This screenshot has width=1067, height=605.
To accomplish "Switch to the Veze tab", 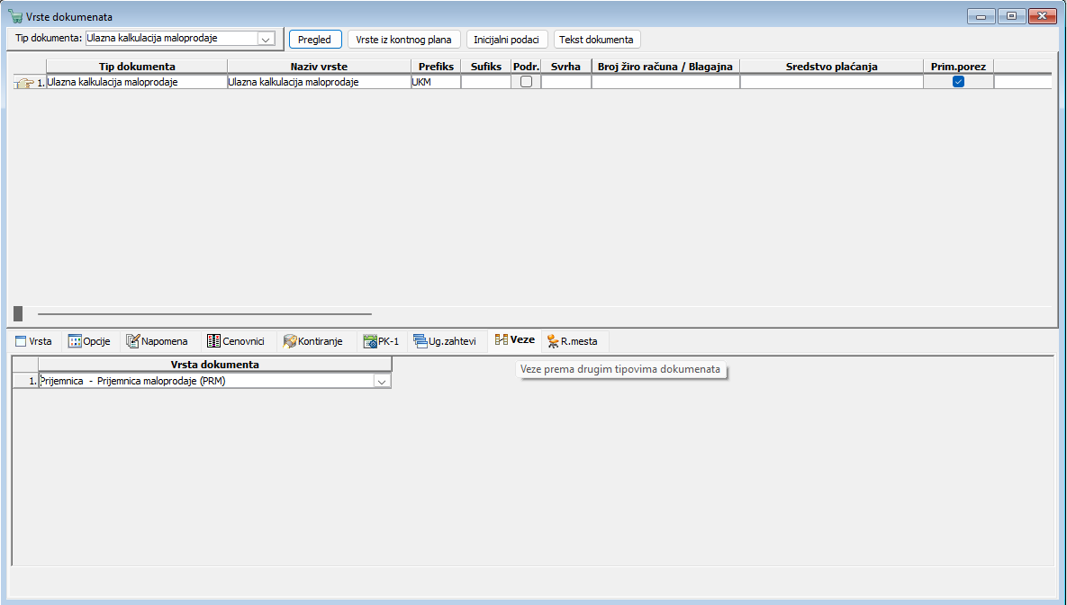I will click(515, 340).
